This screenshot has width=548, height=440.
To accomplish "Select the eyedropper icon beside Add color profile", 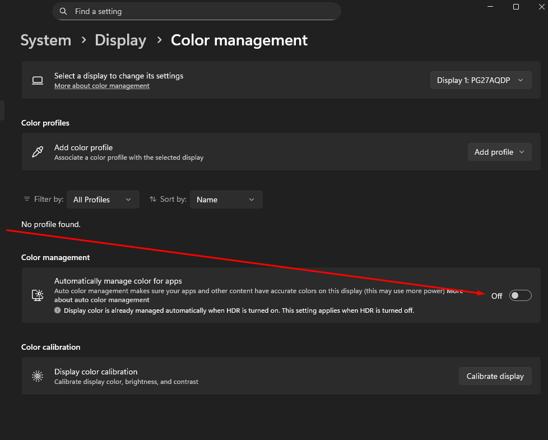I will [x=37, y=151].
